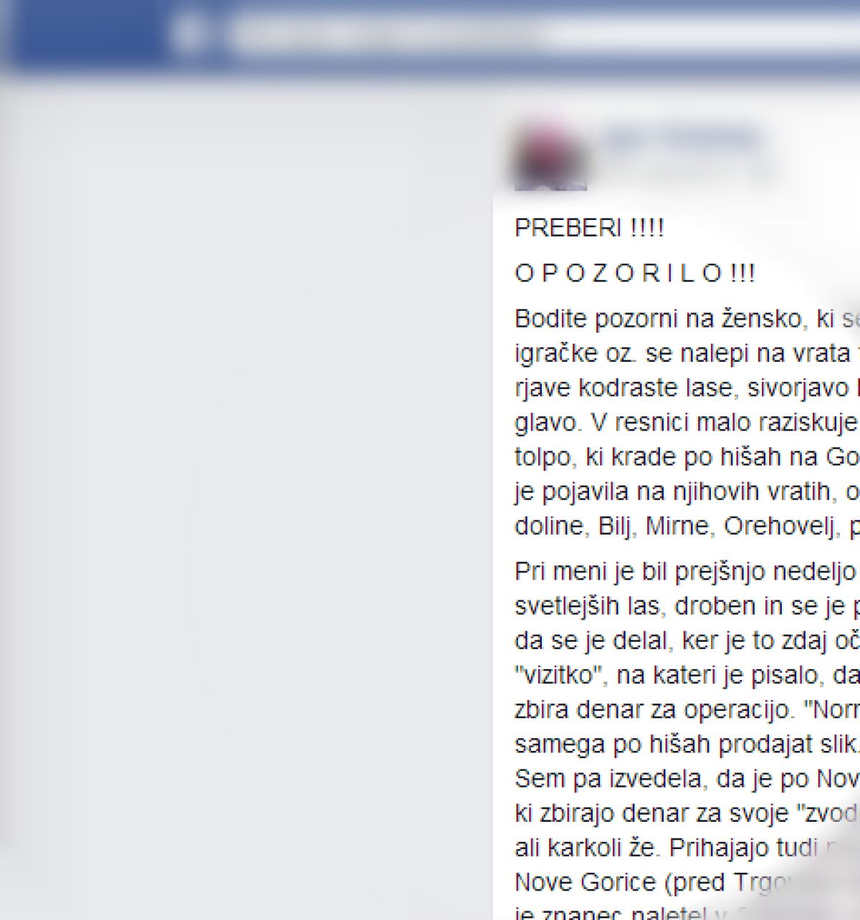The width and height of the screenshot is (860, 920).
Task: Click the line starting 'tolpo, ki krade'
Action: [x=687, y=457]
